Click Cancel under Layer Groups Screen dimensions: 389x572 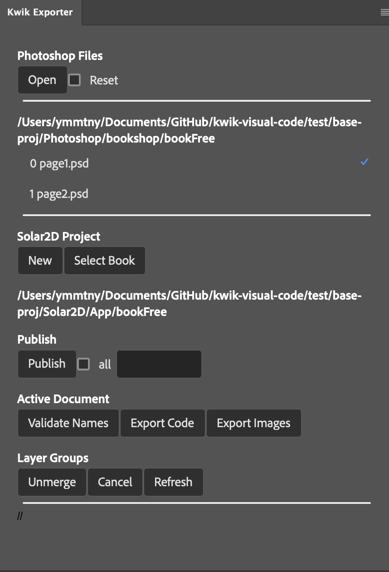point(115,482)
